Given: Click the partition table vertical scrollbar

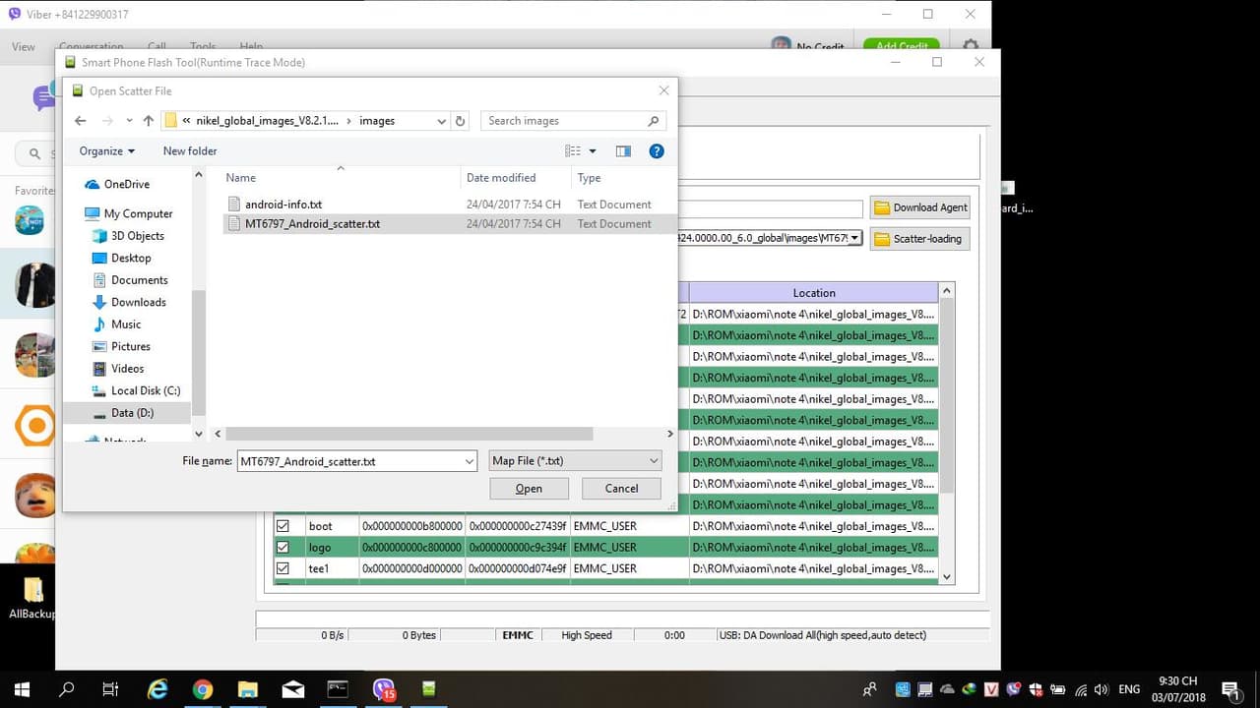Looking at the screenshot, I should [947, 393].
